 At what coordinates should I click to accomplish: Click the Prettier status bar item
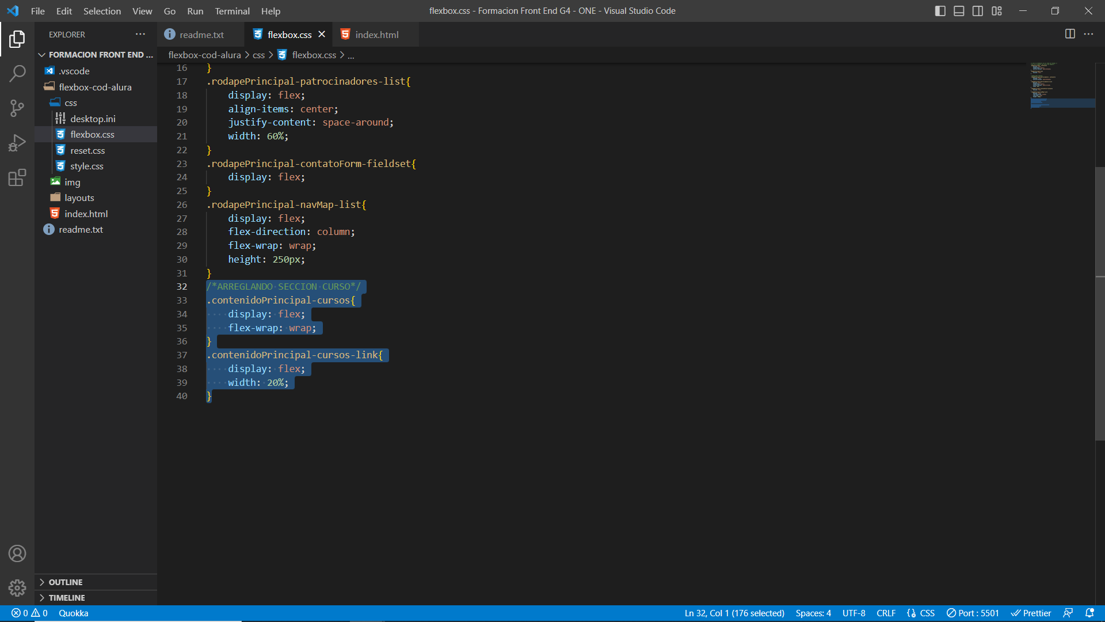coord(1031,613)
